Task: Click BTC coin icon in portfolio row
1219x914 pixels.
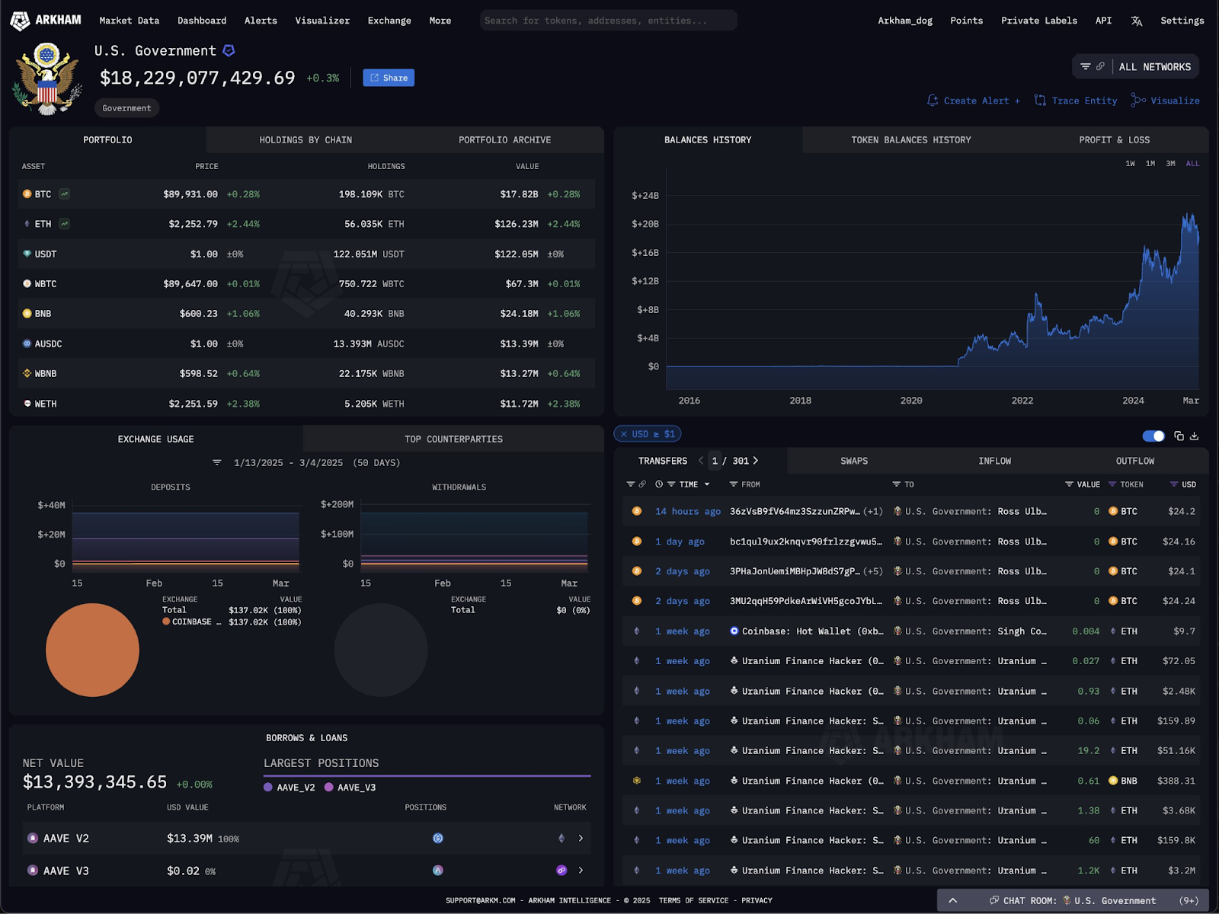Action: [x=27, y=194]
